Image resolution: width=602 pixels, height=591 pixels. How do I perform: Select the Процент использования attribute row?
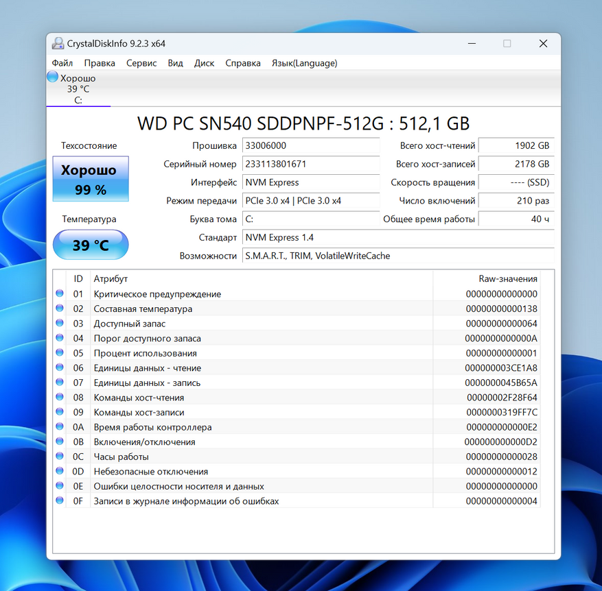point(297,353)
